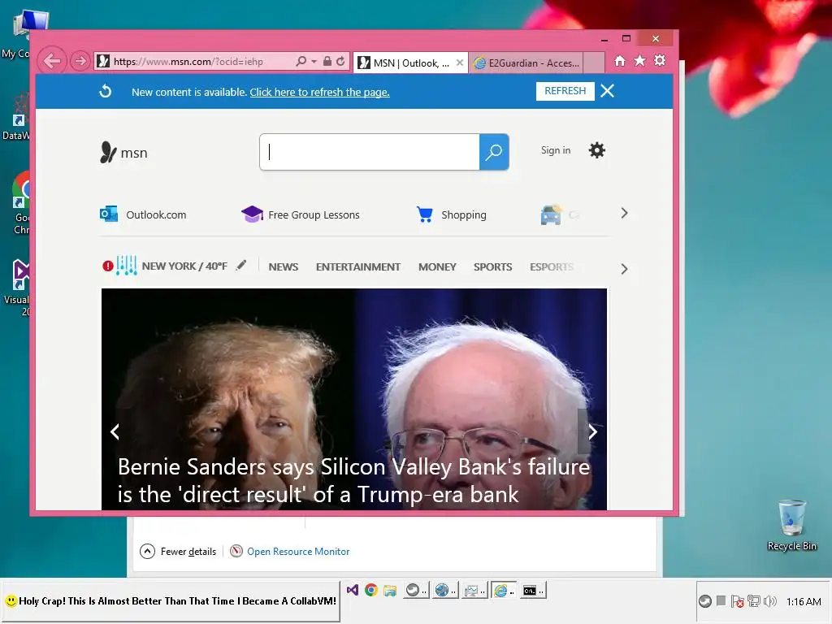Click the Action Center flag tray icon
832x624 pixels.
[737, 601]
